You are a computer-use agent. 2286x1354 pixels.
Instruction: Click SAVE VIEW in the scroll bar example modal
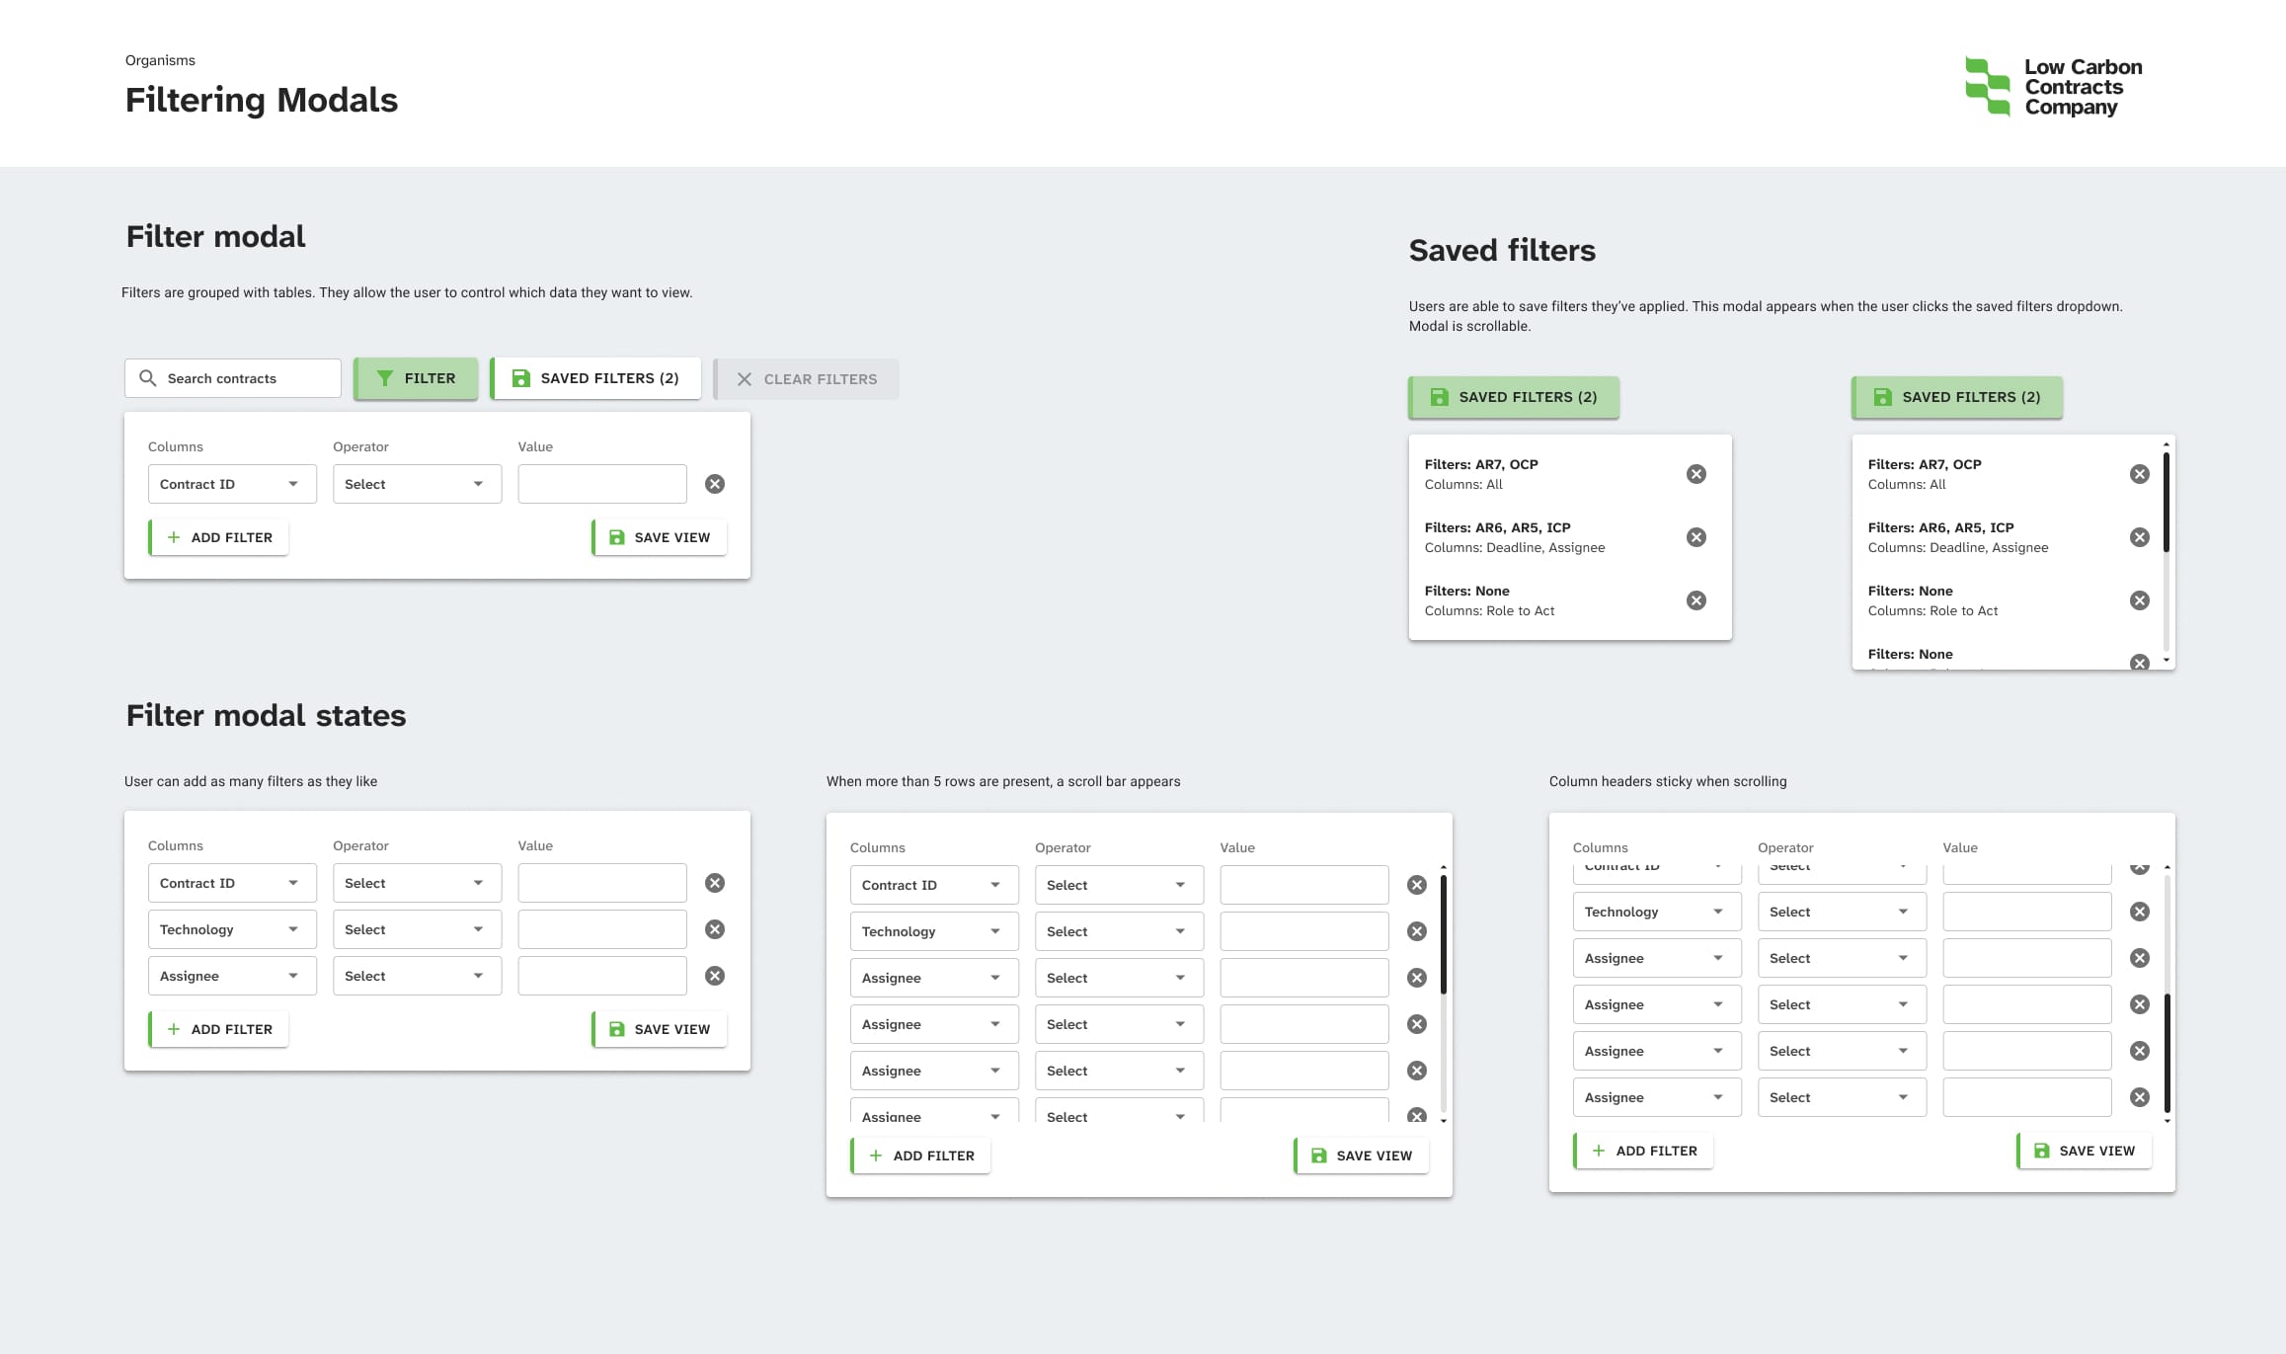pyautogui.click(x=1362, y=1155)
